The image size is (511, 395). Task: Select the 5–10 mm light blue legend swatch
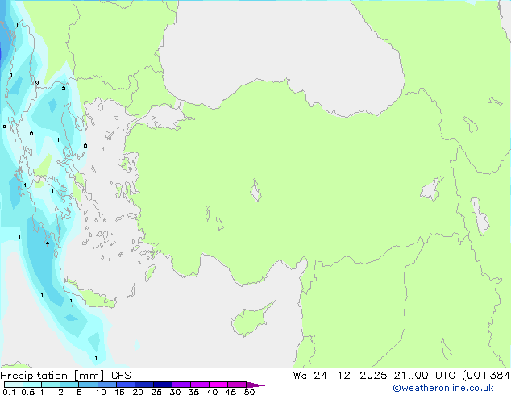click(88, 385)
